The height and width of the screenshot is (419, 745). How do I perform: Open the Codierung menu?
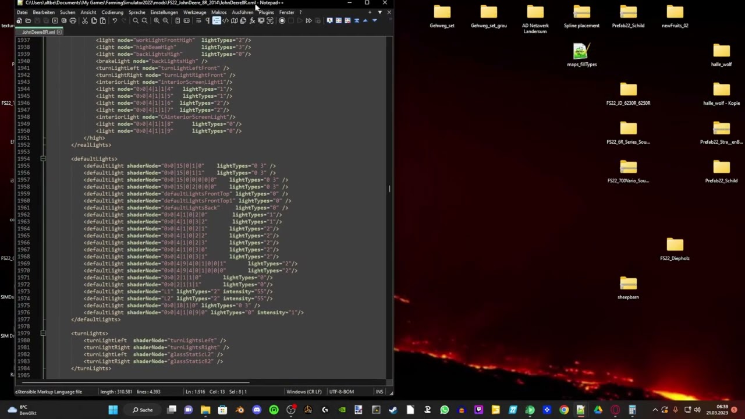coord(112,12)
